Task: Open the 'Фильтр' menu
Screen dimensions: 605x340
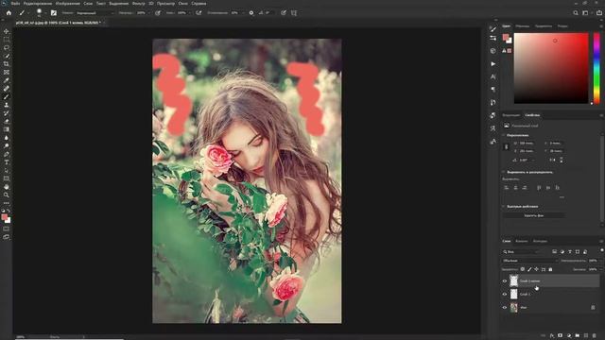Action: 139,3
